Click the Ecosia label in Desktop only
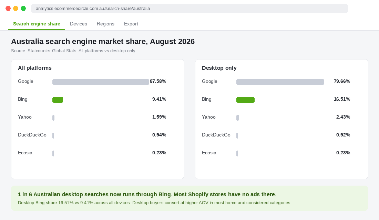Image resolution: width=379 pixels, height=220 pixels. pos(209,153)
